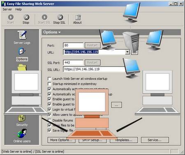This screenshot has width=185, height=155.
Task: Click Restart next to the SSL Port field
Action: [92, 63]
